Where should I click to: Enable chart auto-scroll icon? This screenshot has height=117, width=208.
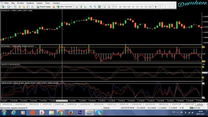(x=105, y=7)
